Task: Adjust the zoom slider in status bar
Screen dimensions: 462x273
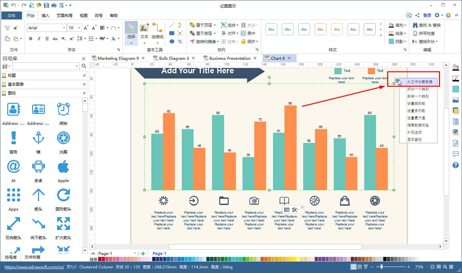Action: (x=382, y=267)
